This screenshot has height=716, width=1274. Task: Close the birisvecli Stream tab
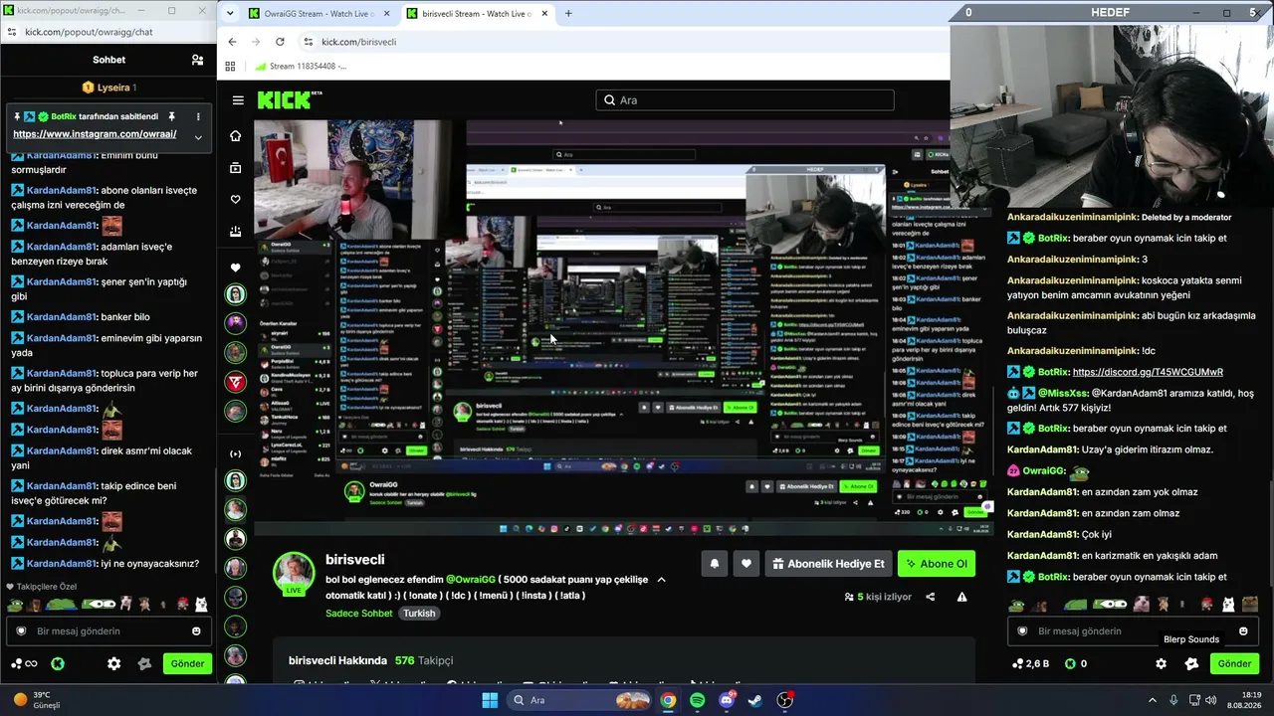coord(544,14)
